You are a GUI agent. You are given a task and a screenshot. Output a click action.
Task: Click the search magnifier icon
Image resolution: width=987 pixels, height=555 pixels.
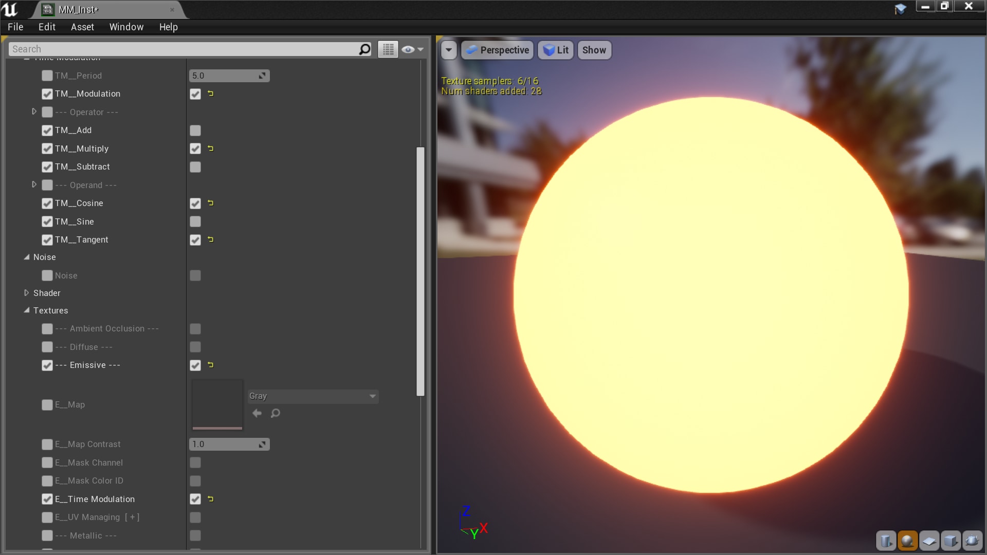[364, 49]
